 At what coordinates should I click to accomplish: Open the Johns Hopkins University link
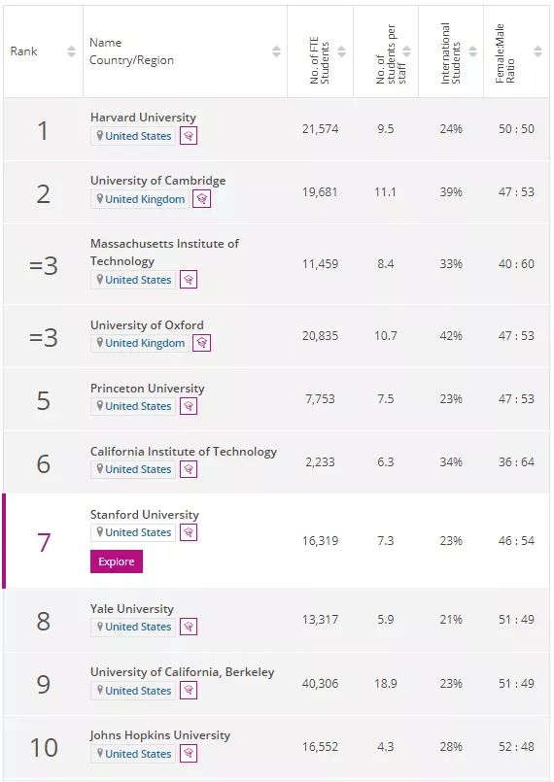pos(159,735)
